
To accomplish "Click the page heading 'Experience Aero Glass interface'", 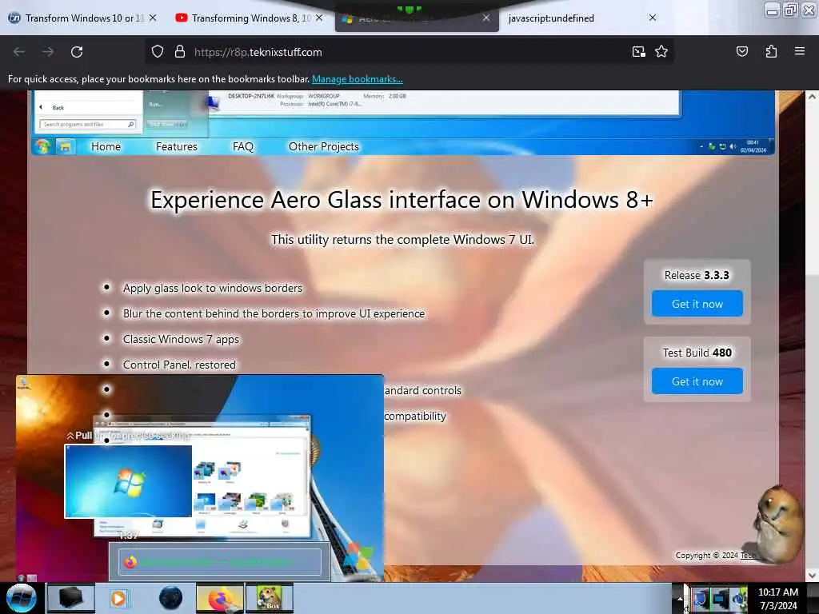I will 402,200.
